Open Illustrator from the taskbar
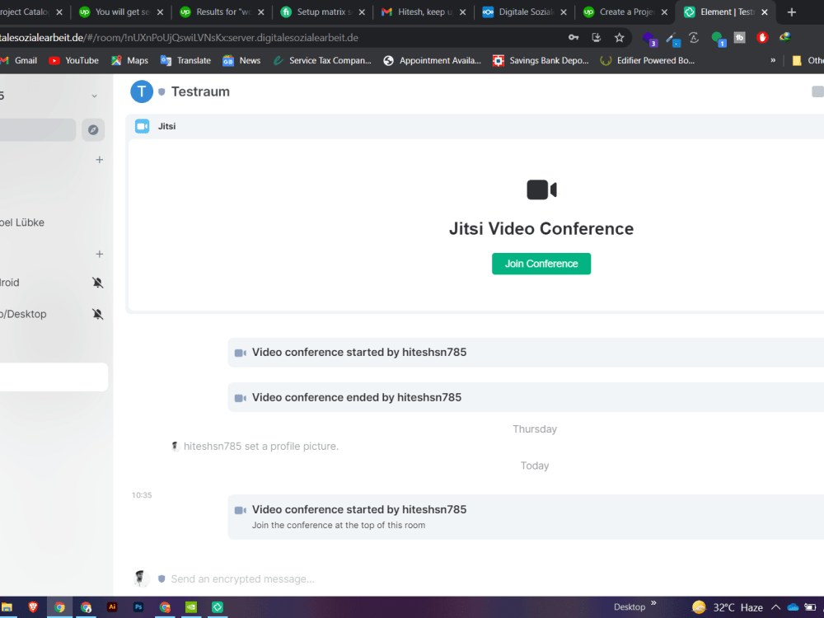 coord(112,607)
